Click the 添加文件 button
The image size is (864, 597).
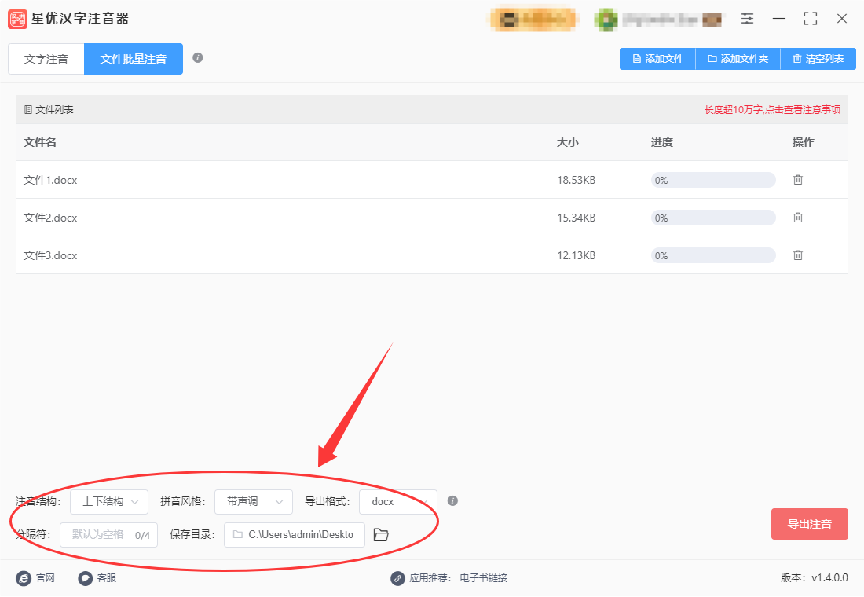[658, 59]
